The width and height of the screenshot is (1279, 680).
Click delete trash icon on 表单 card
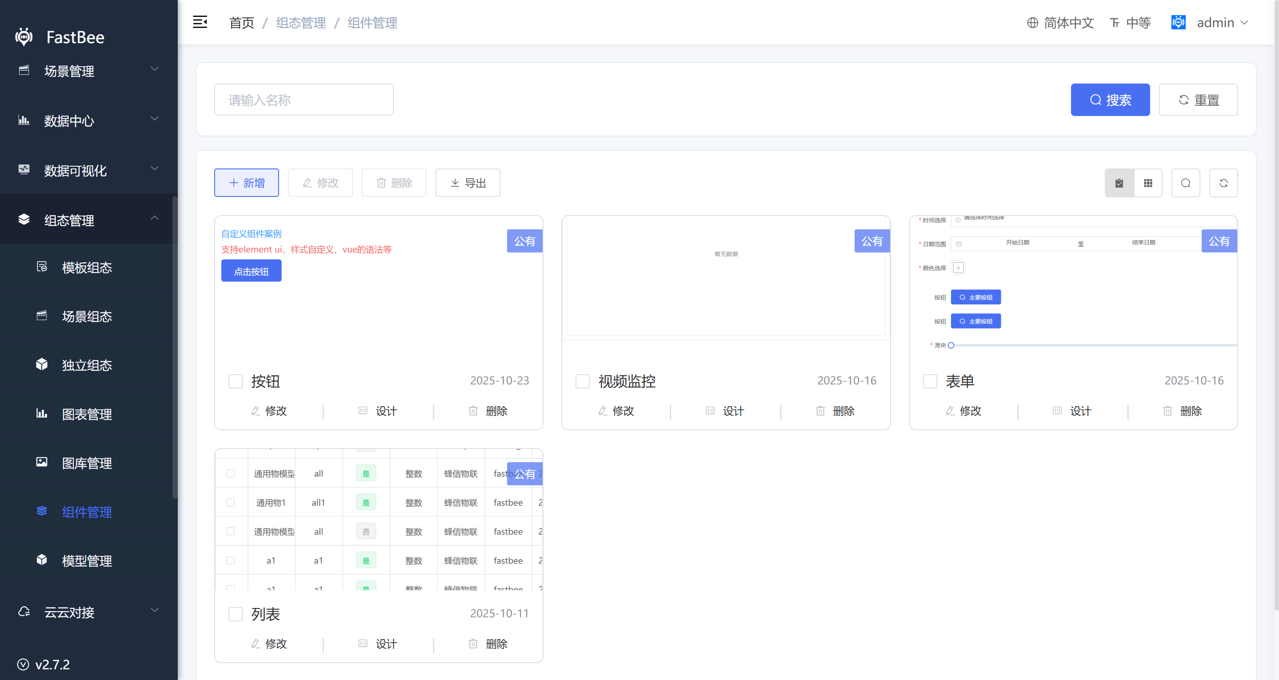pyautogui.click(x=1168, y=411)
